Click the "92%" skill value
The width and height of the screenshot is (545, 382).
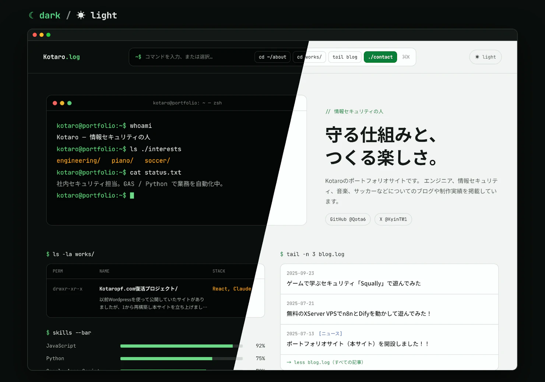click(x=260, y=346)
